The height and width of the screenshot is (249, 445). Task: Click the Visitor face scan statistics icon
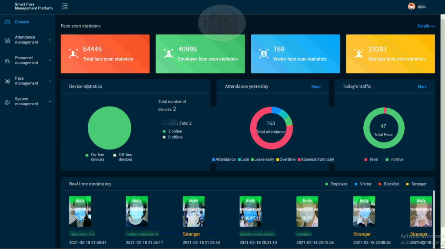click(x=263, y=54)
